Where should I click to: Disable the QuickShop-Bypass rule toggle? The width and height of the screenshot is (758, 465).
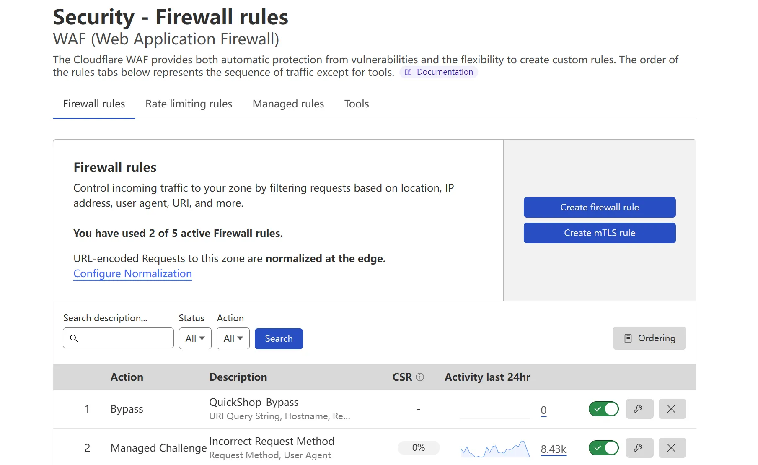click(603, 409)
